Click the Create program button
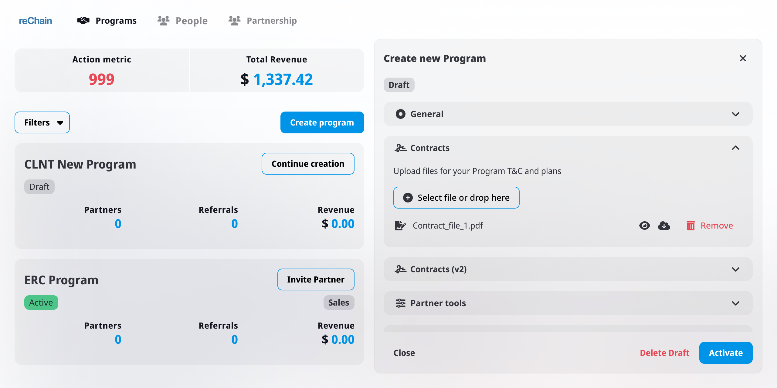 (x=322, y=122)
